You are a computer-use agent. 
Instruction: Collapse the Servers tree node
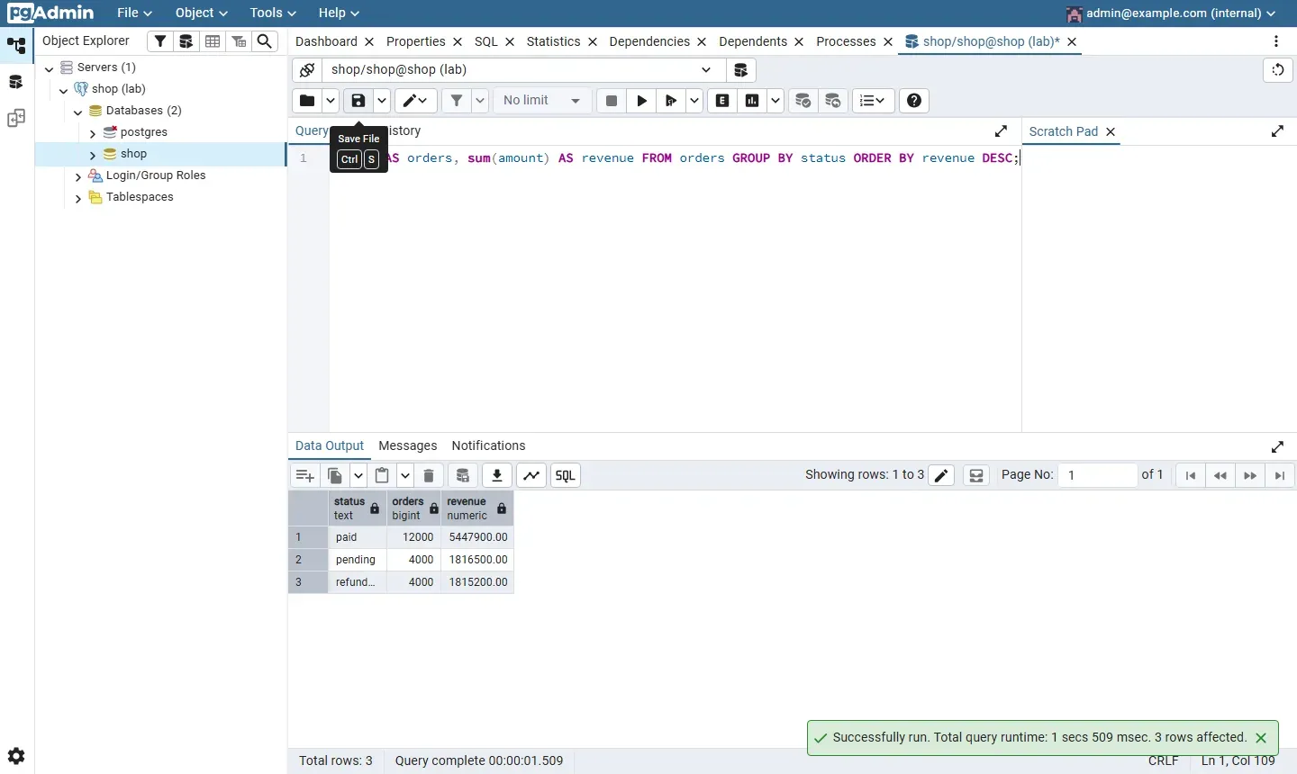(50, 68)
